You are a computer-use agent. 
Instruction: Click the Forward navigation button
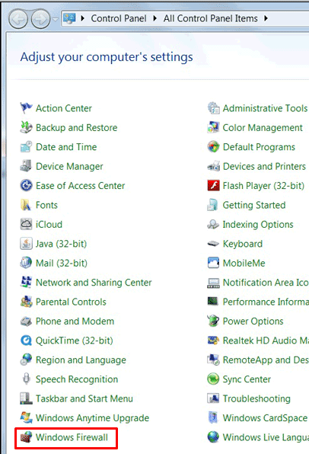40,19
